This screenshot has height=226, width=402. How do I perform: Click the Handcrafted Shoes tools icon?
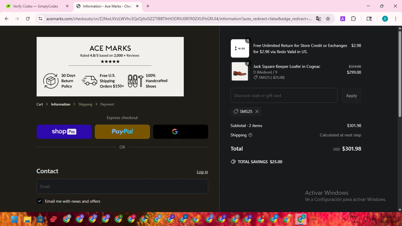(x=135, y=81)
